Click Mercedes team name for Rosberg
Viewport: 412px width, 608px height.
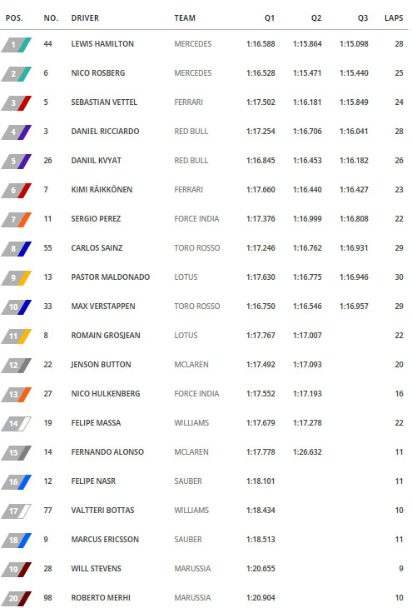click(193, 73)
